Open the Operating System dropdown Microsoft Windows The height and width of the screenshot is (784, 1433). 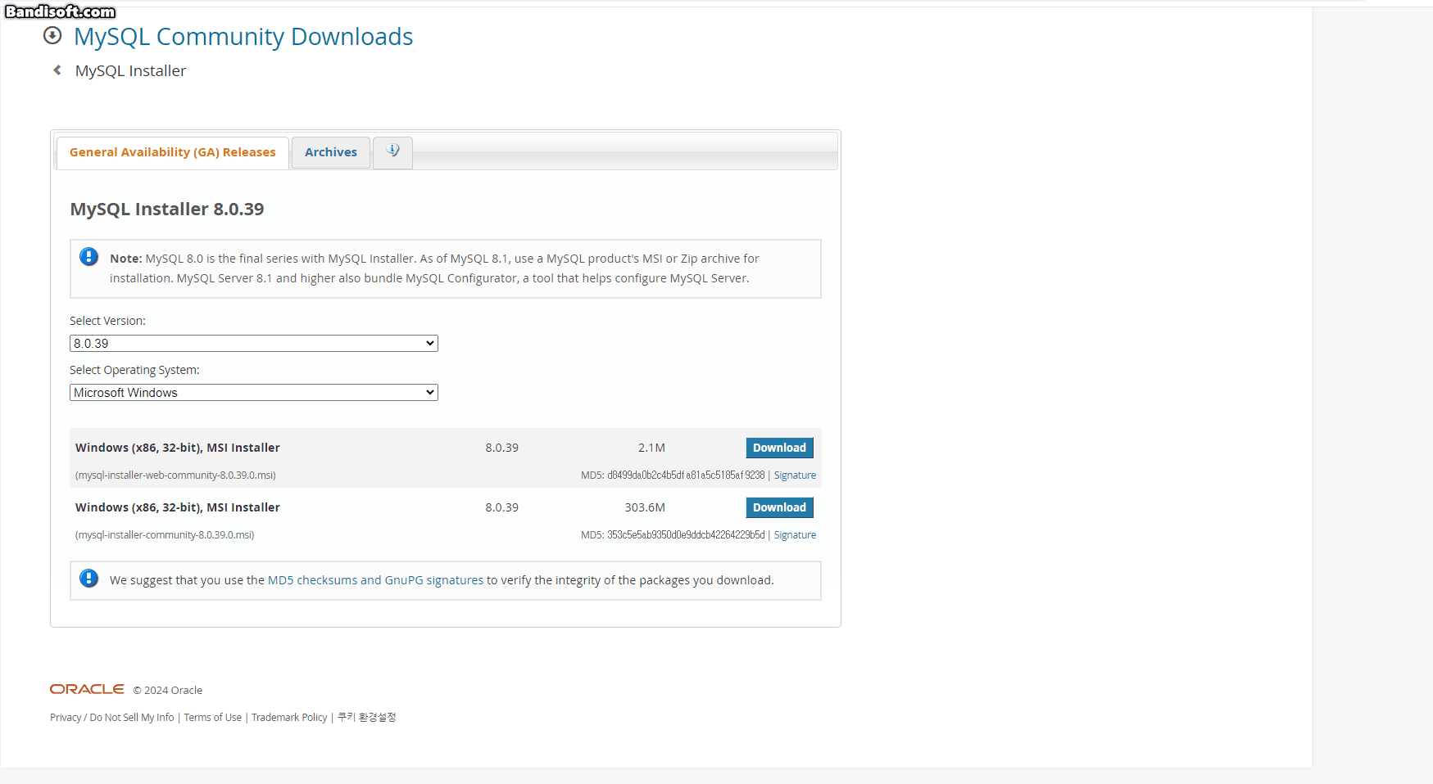tap(254, 393)
